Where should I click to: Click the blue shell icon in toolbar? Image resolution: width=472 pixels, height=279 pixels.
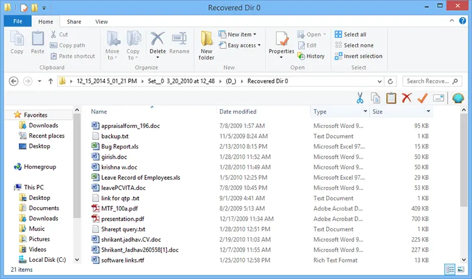pos(458,98)
